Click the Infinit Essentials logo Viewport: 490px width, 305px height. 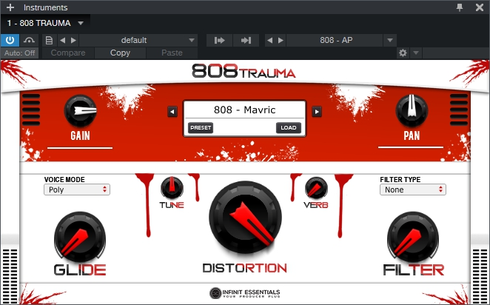pyautogui.click(x=245, y=293)
